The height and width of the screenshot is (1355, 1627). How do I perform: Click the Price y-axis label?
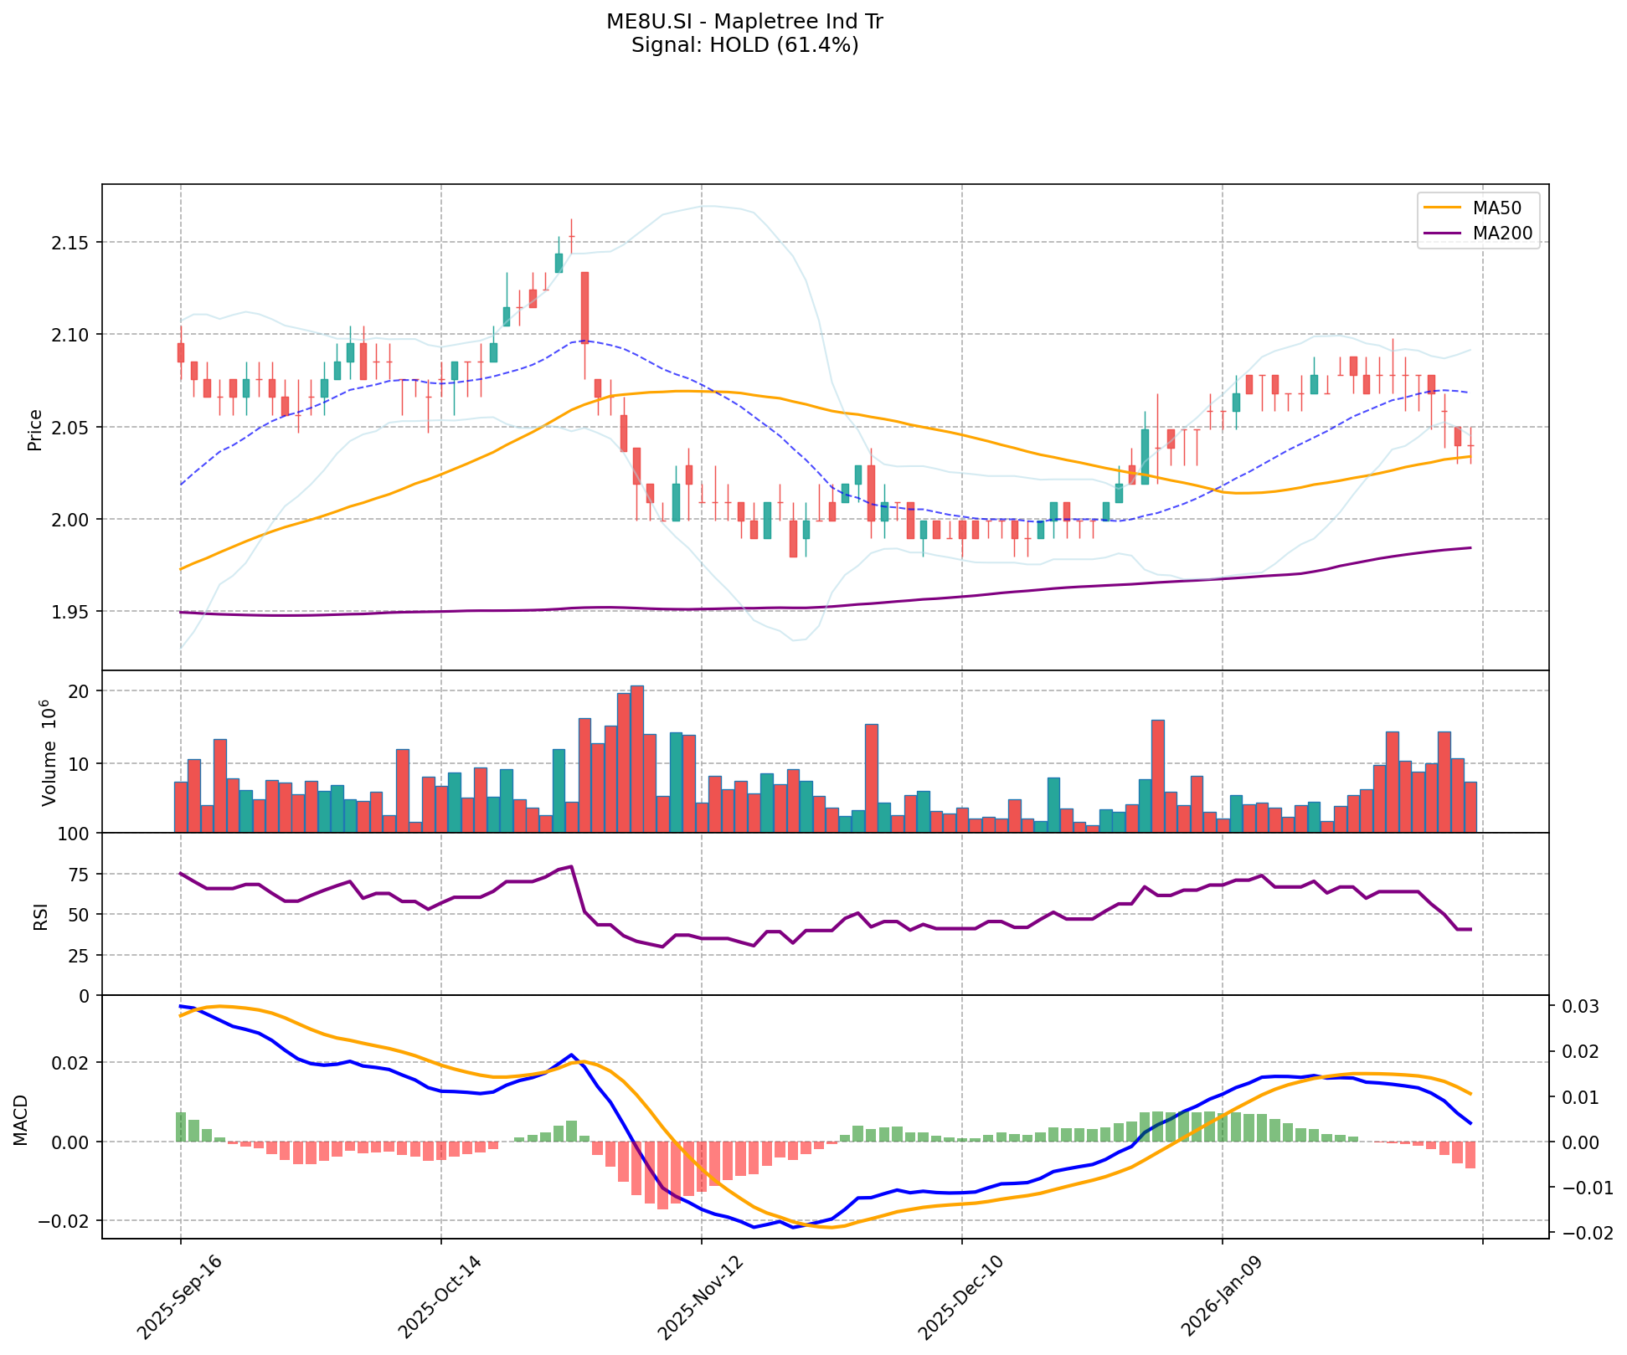[x=35, y=429]
